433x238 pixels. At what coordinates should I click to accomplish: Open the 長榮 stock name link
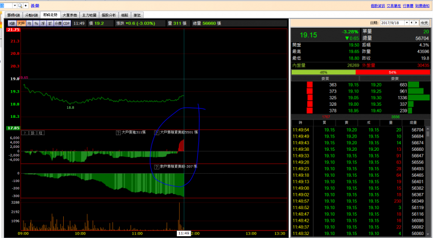(35, 6)
